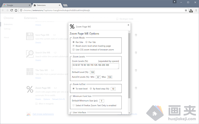This screenshot has height=124, width=199.
Task: Remove Save Page WE using trash icon
Action: [136, 36]
